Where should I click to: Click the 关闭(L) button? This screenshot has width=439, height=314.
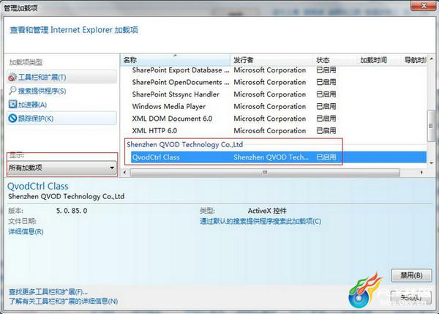click(411, 297)
